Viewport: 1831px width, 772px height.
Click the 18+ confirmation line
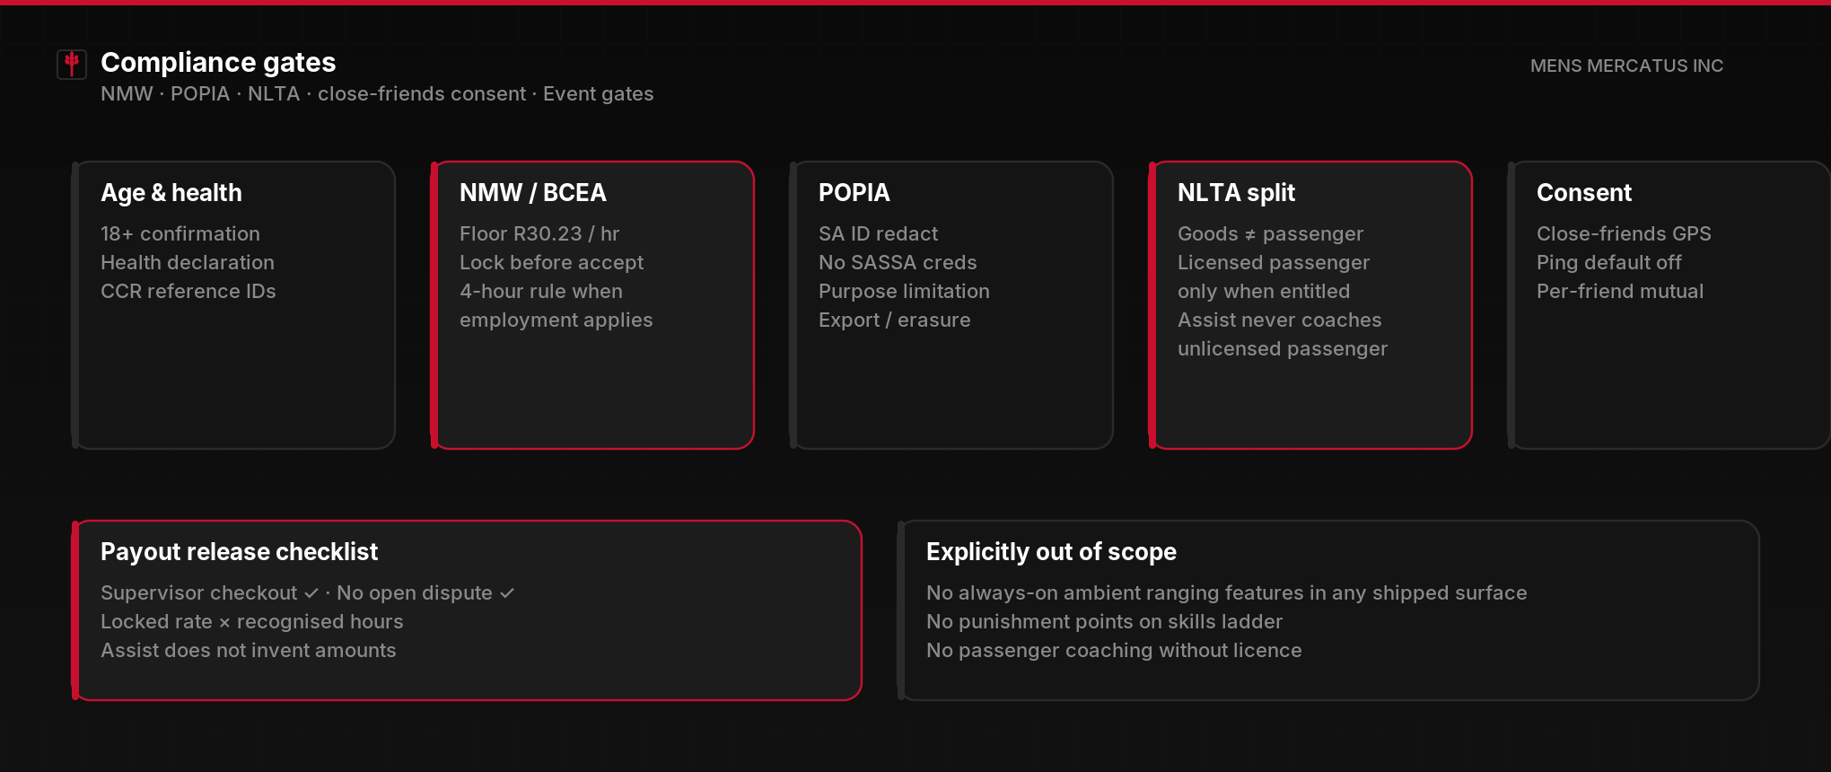(180, 233)
